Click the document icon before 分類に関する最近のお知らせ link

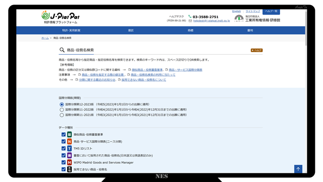(77, 80)
